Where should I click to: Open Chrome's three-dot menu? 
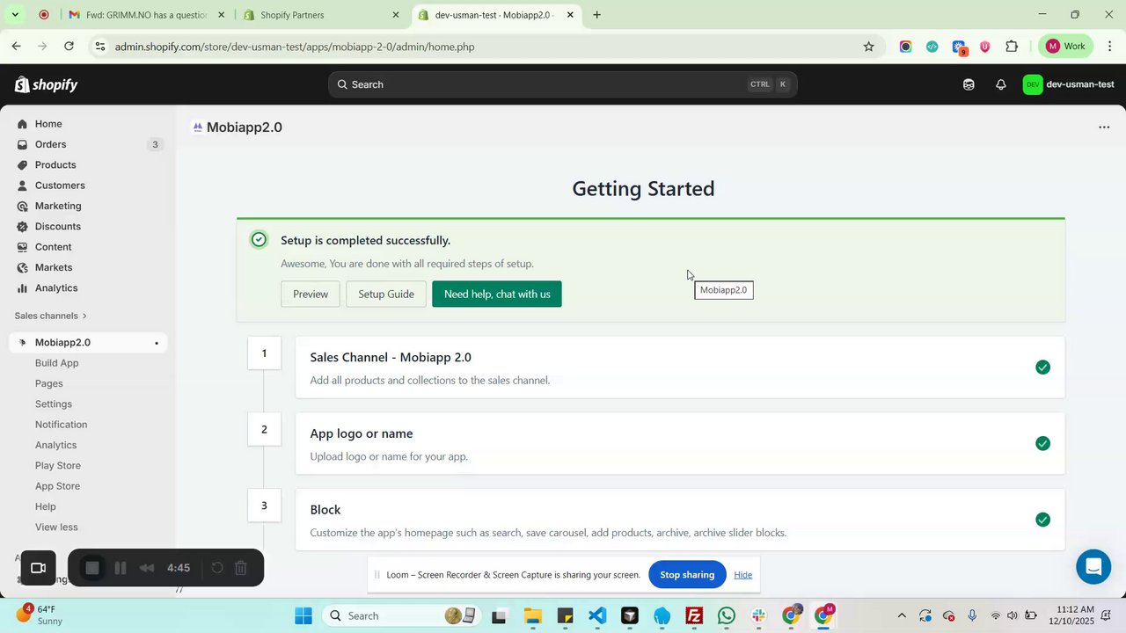1110,47
